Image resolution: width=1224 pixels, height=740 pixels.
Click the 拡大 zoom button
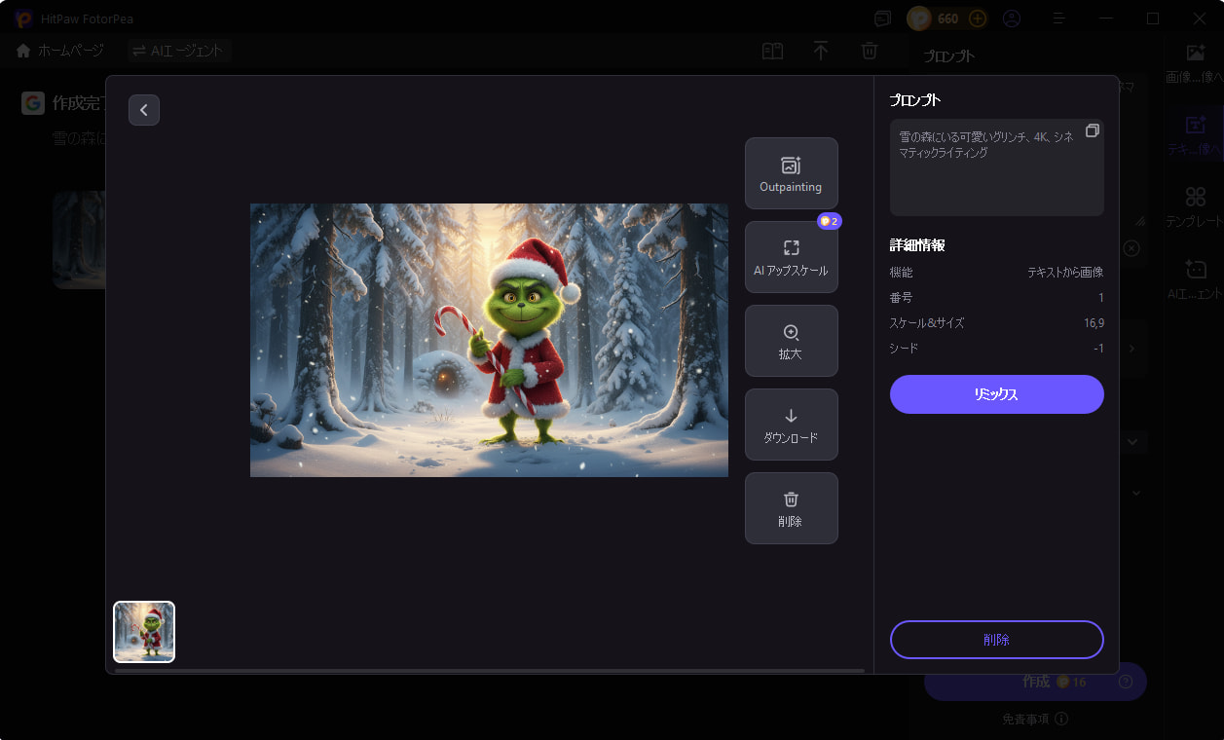[x=791, y=341]
